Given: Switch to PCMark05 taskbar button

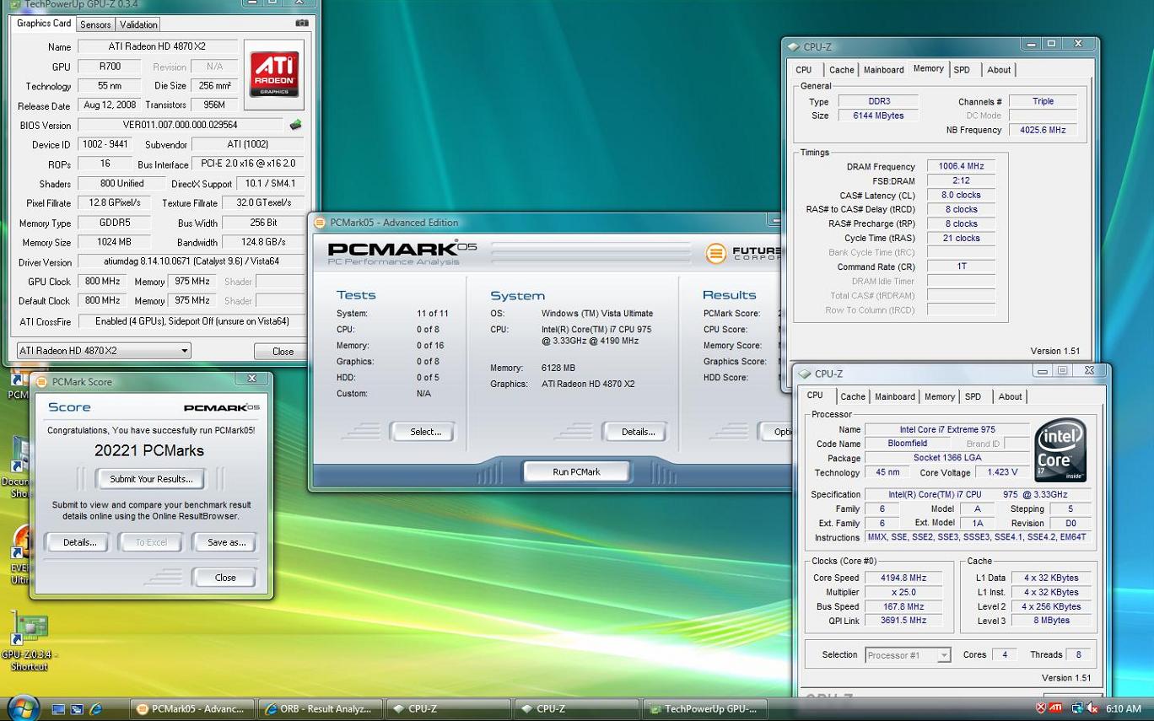Looking at the screenshot, I should 191,709.
